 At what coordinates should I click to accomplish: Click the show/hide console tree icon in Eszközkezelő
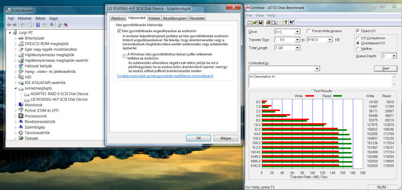coord(23,25)
